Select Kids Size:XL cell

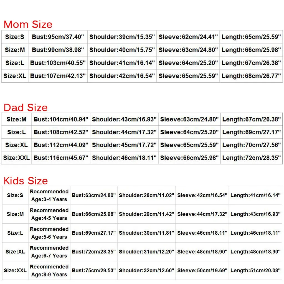[x=15, y=252]
